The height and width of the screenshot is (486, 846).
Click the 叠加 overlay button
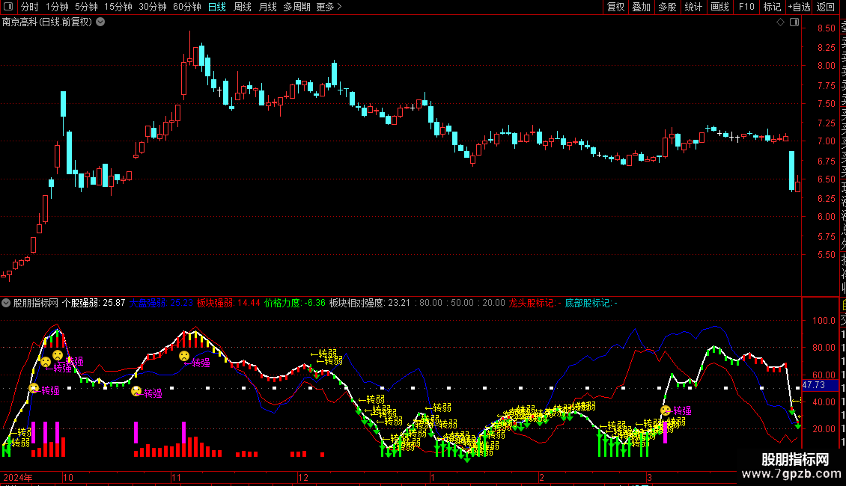click(x=642, y=7)
